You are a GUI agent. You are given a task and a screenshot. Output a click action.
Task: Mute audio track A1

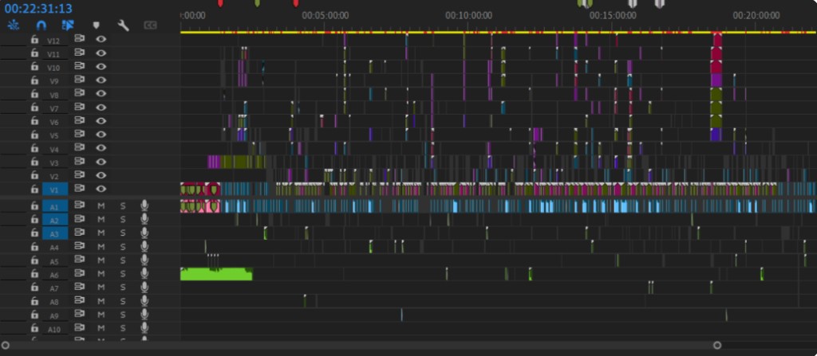[x=101, y=206]
